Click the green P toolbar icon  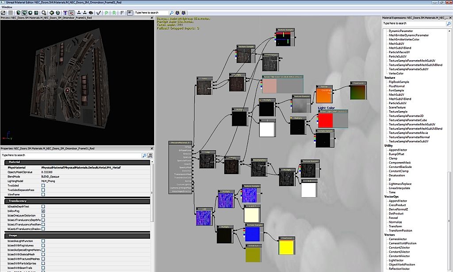tap(107, 13)
